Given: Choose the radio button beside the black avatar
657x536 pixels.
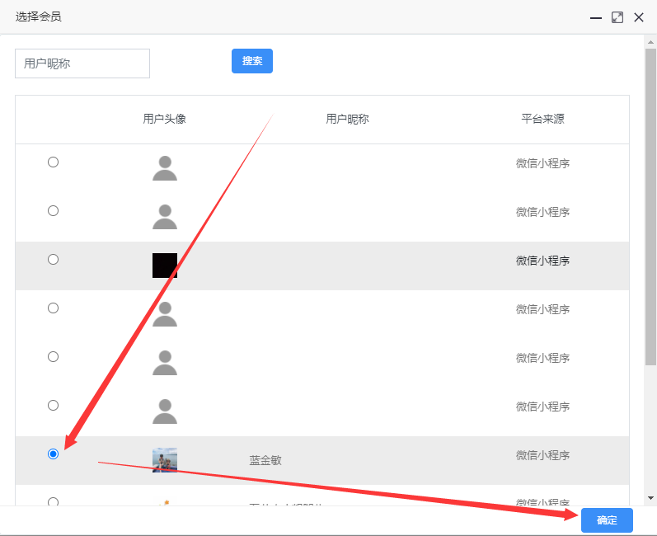Looking at the screenshot, I should pos(54,260).
